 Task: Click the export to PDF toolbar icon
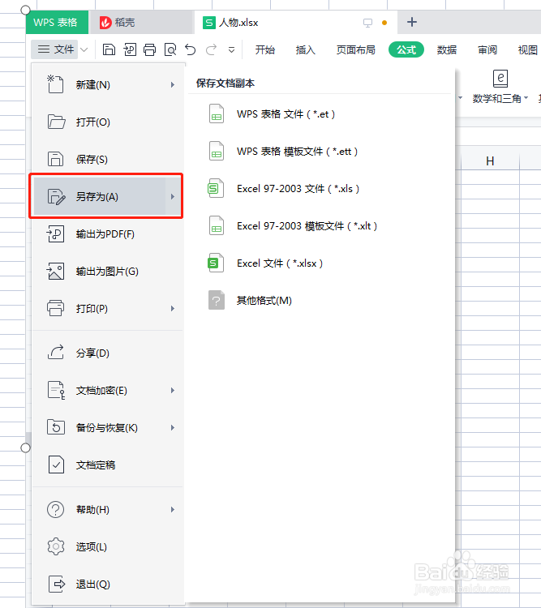pos(130,49)
